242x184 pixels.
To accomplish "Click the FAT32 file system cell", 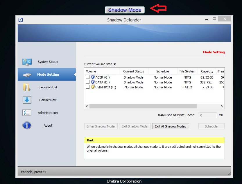I will [187, 87].
